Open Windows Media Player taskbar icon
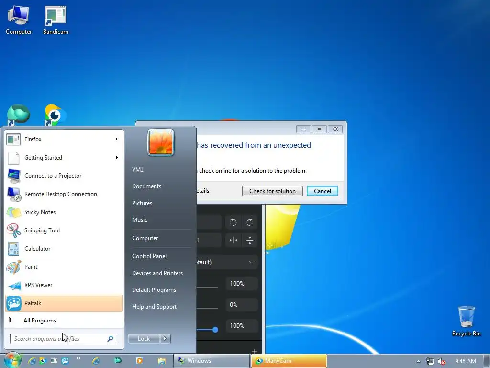 [x=140, y=361]
